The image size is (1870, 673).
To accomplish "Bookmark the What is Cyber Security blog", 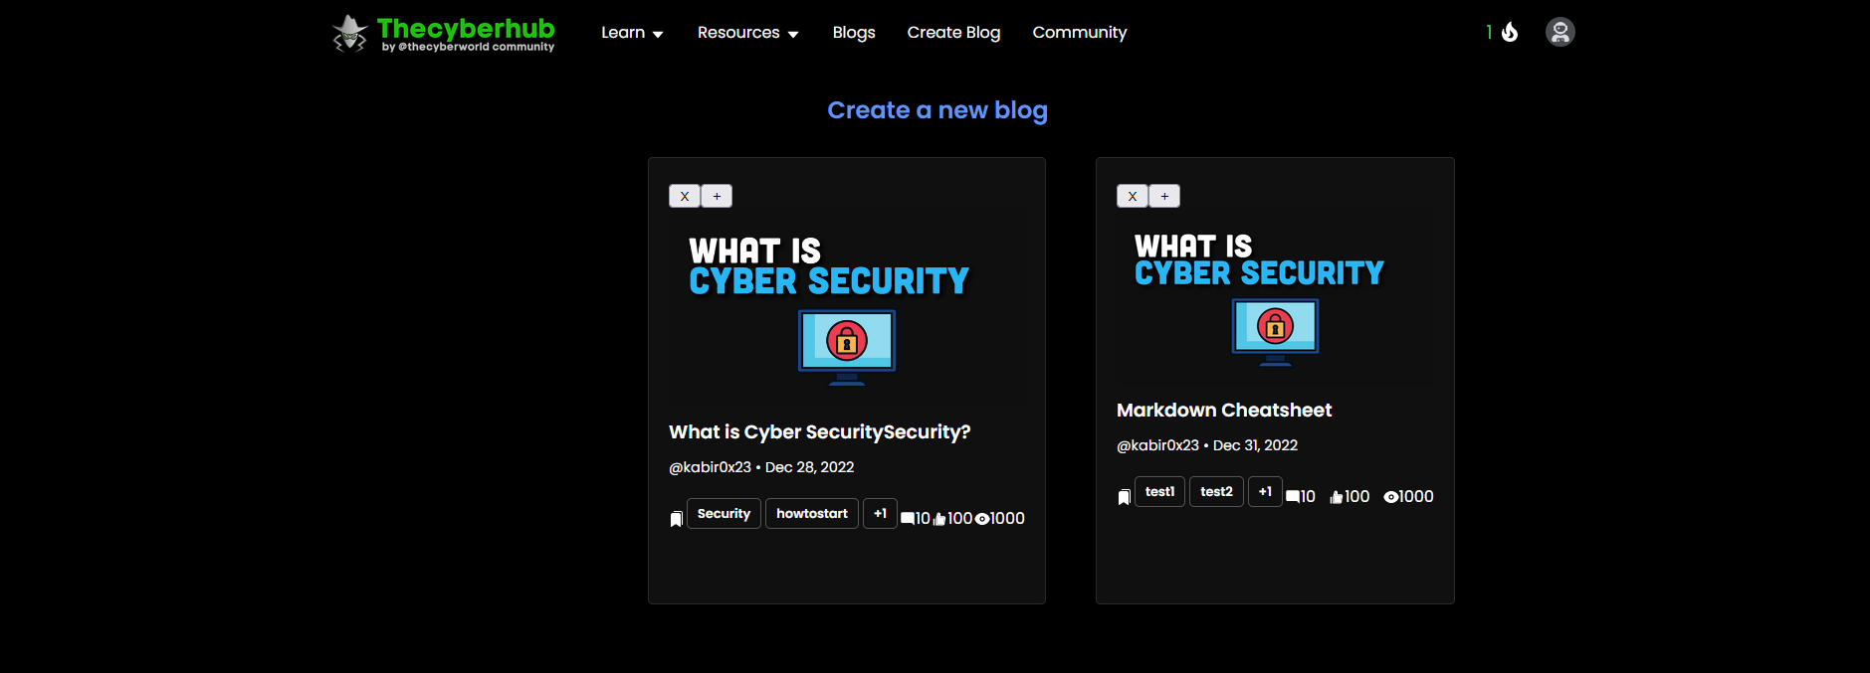I will click(x=676, y=519).
